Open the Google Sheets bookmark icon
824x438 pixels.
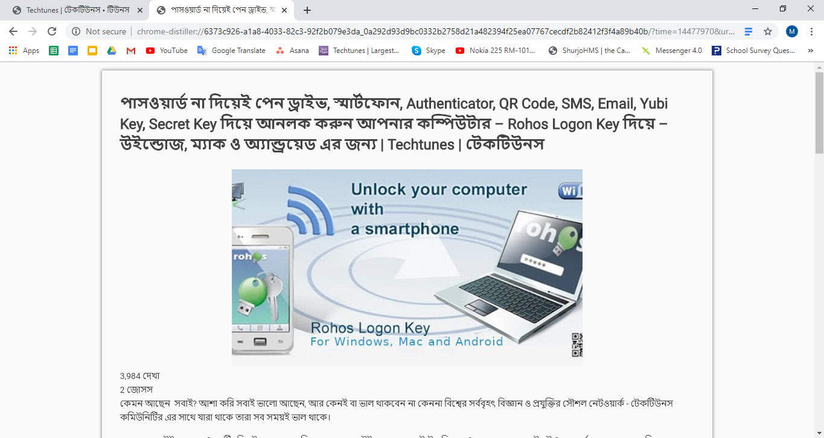click(x=54, y=51)
